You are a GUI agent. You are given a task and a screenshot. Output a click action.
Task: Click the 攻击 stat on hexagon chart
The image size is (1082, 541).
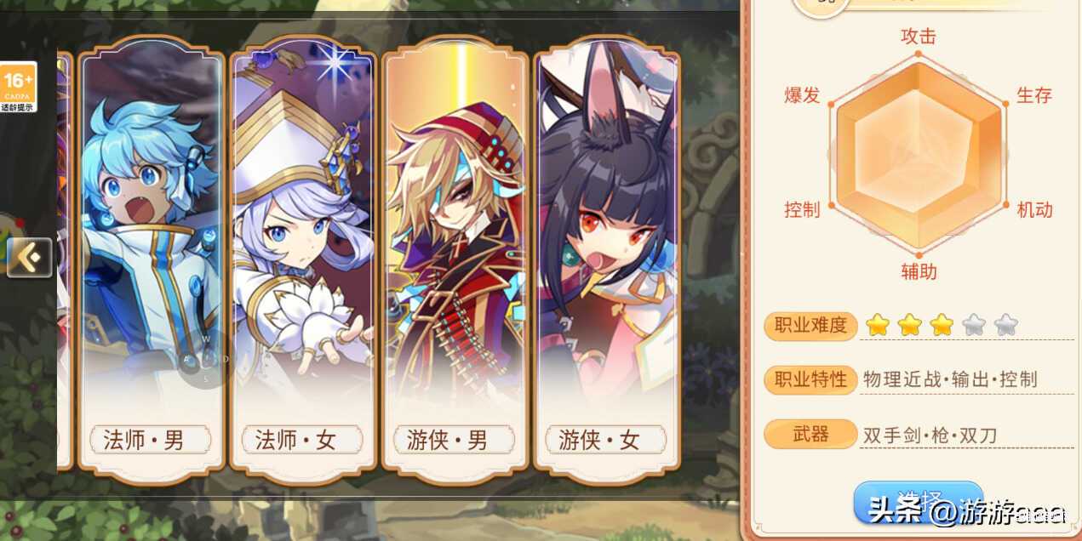pyautogui.click(x=919, y=37)
